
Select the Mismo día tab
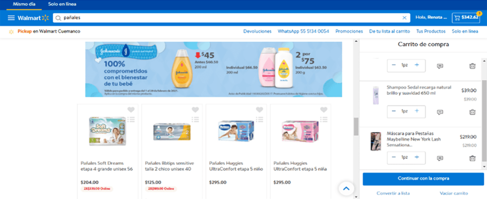pyautogui.click(x=23, y=4)
